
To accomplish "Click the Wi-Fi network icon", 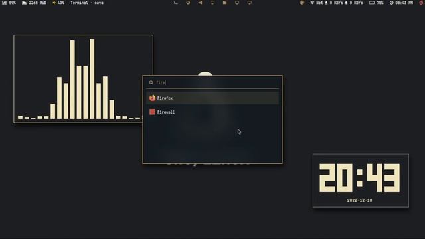I will [x=312, y=3].
